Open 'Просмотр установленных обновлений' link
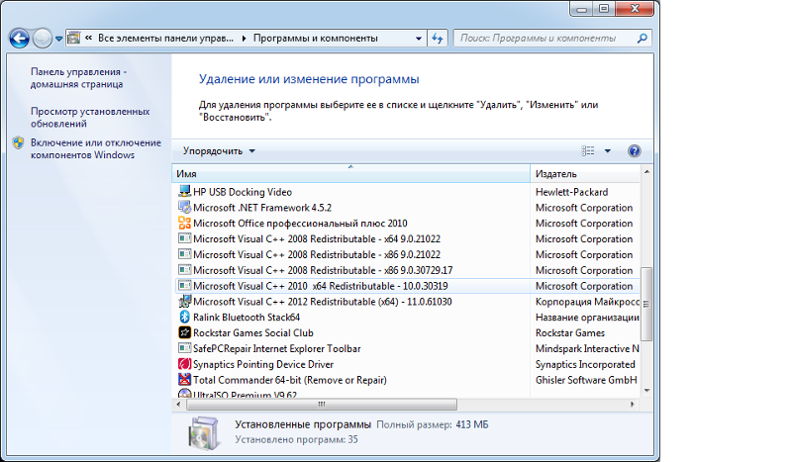 pos(90,117)
